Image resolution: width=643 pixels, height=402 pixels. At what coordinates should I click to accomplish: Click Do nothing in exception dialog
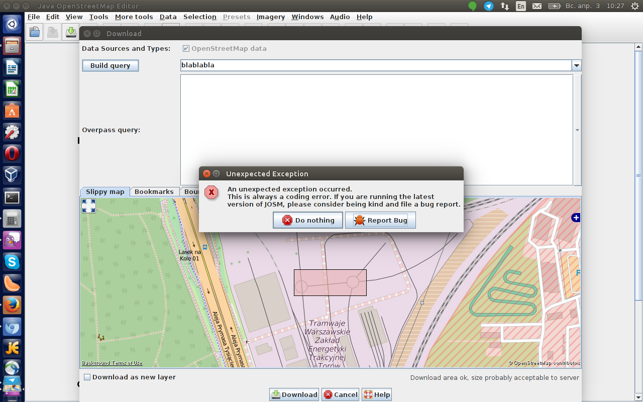[x=308, y=220]
